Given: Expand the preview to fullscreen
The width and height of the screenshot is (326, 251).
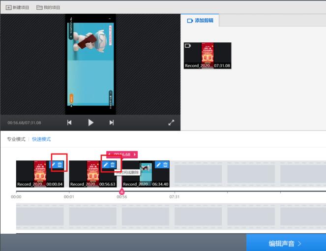Looking at the screenshot, I should tap(171, 123).
